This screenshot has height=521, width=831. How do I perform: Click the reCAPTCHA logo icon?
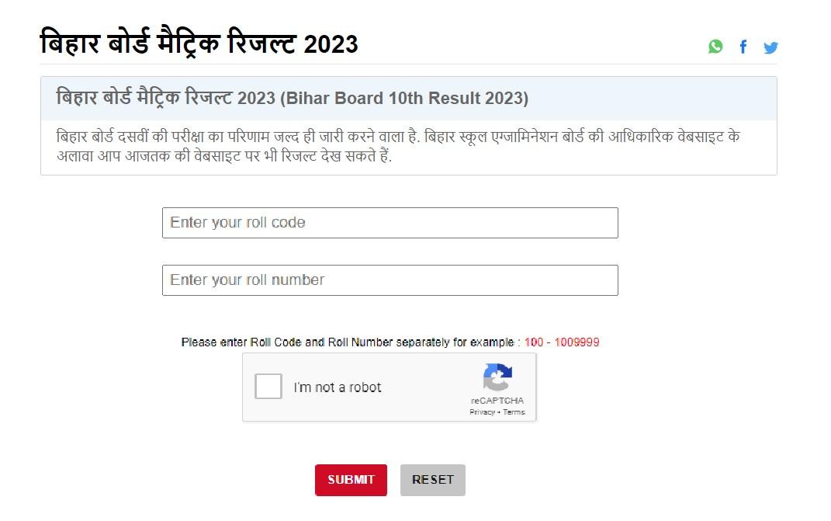click(x=497, y=377)
